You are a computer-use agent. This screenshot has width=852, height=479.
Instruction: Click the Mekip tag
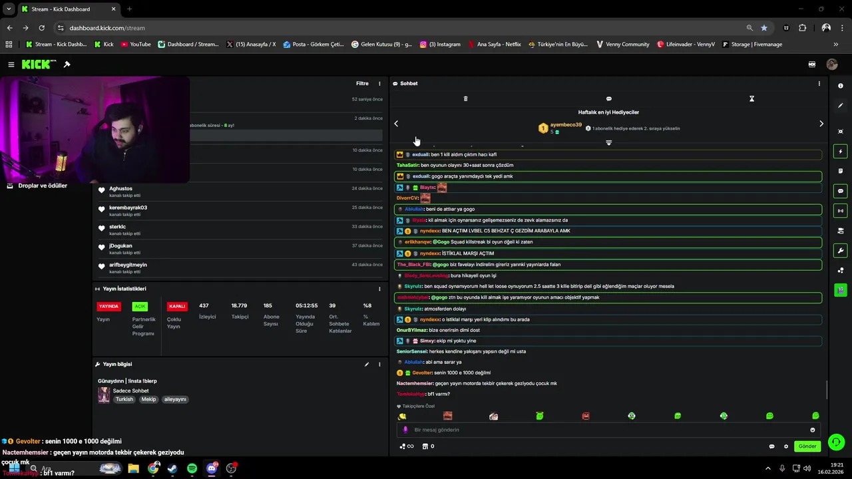(148, 399)
